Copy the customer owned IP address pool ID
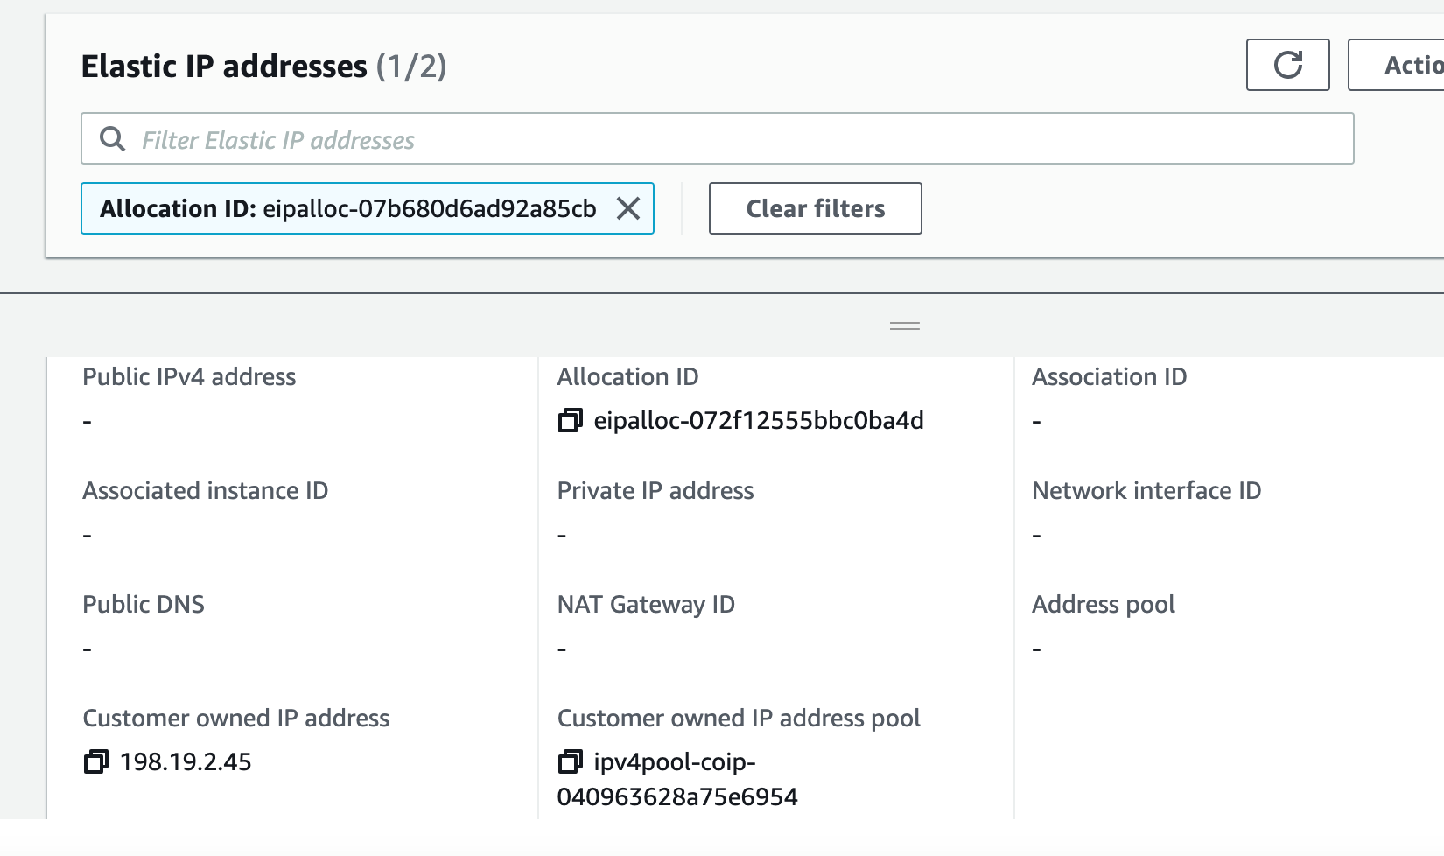The width and height of the screenshot is (1444, 856). point(571,762)
